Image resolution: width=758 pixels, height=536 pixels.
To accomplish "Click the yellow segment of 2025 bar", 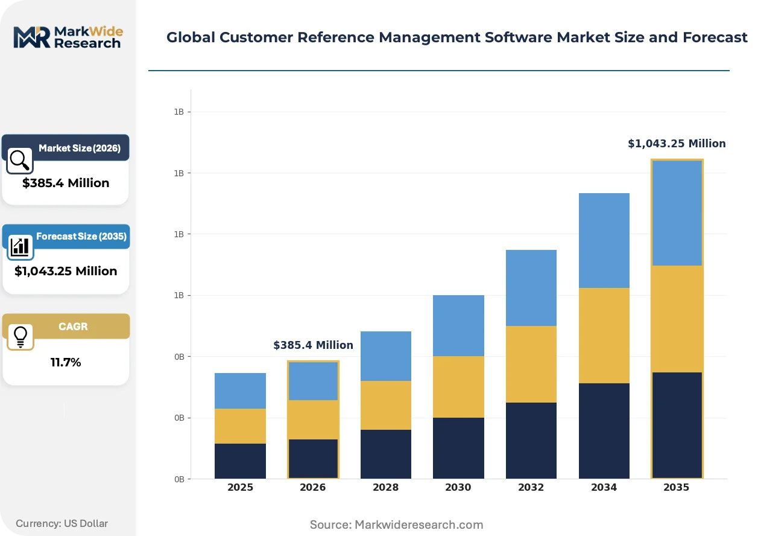I will click(240, 426).
